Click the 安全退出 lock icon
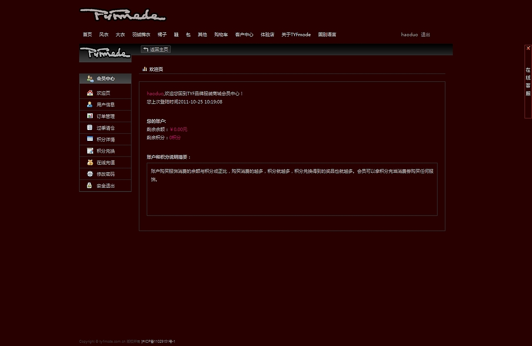 coord(90,186)
